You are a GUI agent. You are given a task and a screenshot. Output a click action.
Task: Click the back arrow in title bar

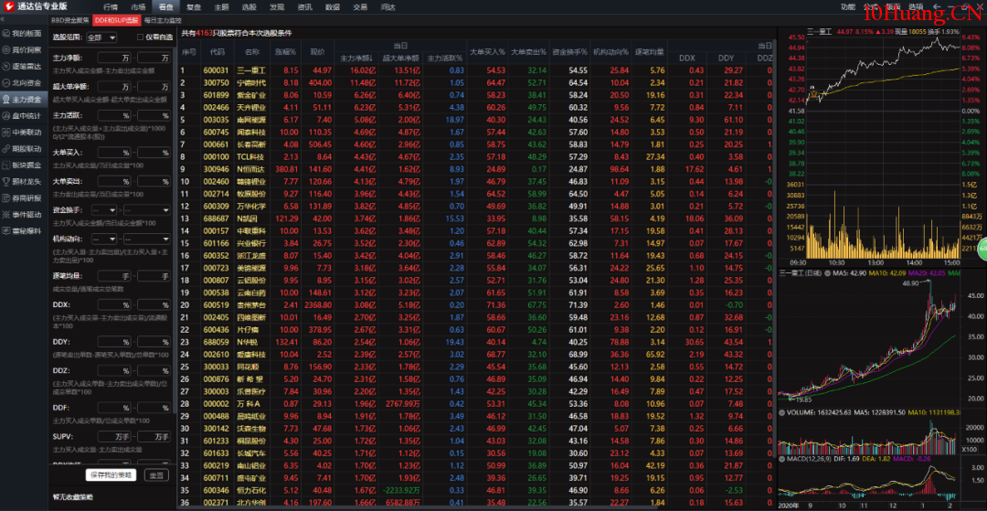tap(938, 7)
